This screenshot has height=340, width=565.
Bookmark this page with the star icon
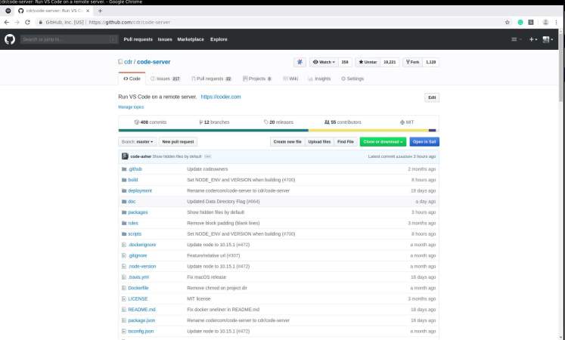(508, 23)
